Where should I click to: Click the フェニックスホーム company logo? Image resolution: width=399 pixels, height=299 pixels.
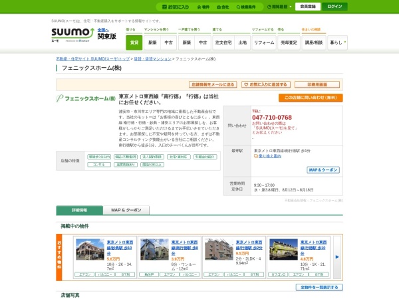click(x=86, y=98)
